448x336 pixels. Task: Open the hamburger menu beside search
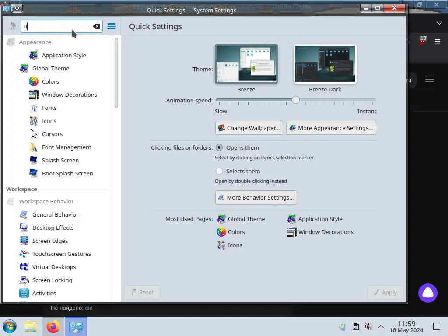point(112,26)
